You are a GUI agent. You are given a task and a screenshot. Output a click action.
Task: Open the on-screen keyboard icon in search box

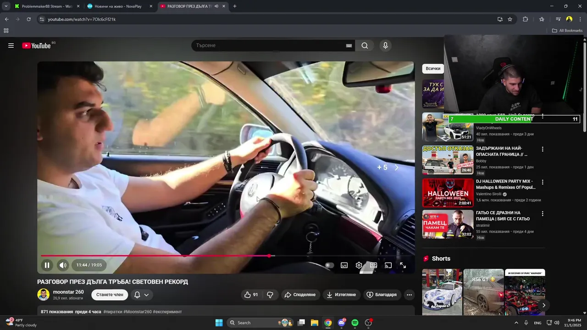(349, 45)
